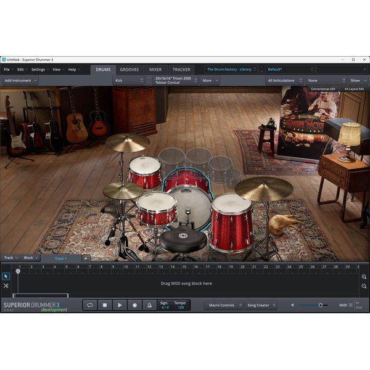
Task: Switch to the DRUMS tab
Action: [103, 70]
